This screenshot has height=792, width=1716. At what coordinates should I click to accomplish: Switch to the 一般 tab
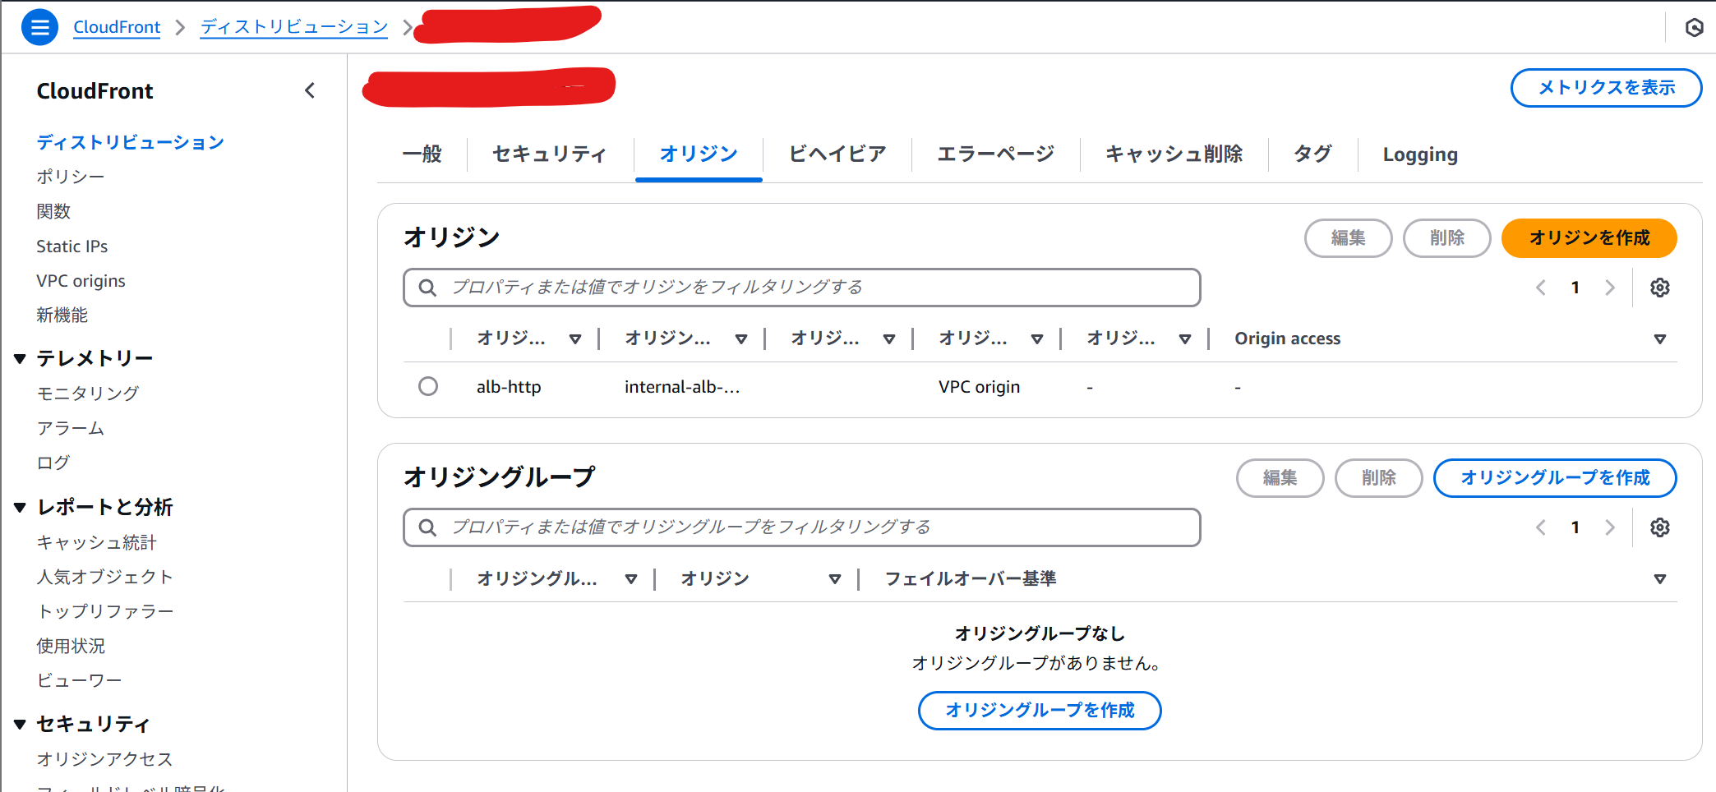(x=422, y=154)
